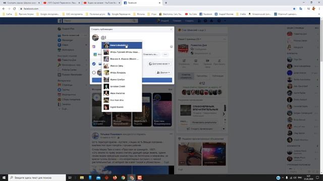This screenshot has width=323, height=181.
Task: Choose Ingrid Avarell in mention dropdown
Action: pyautogui.click(x=122, y=107)
